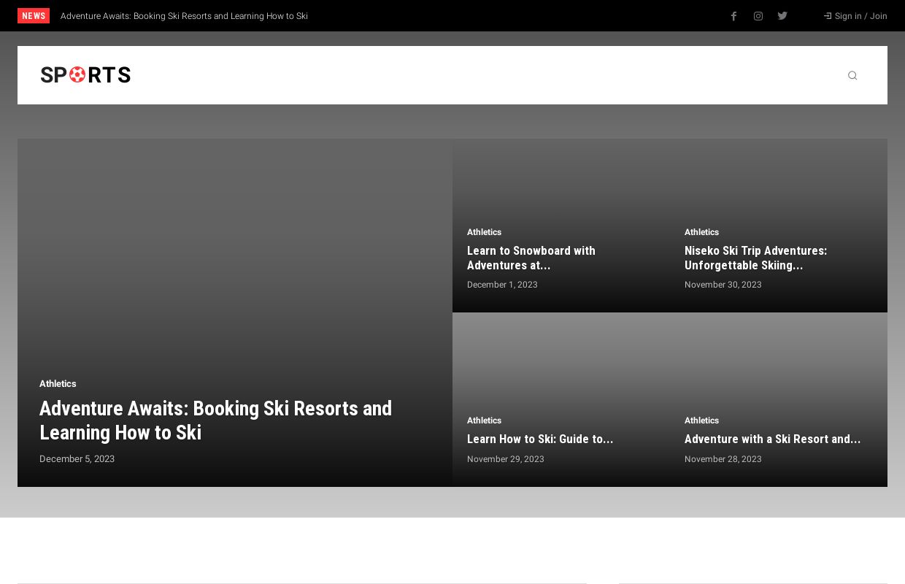The height and width of the screenshot is (584, 905).
Task: Click the red NEWS badge
Action: click(x=34, y=16)
